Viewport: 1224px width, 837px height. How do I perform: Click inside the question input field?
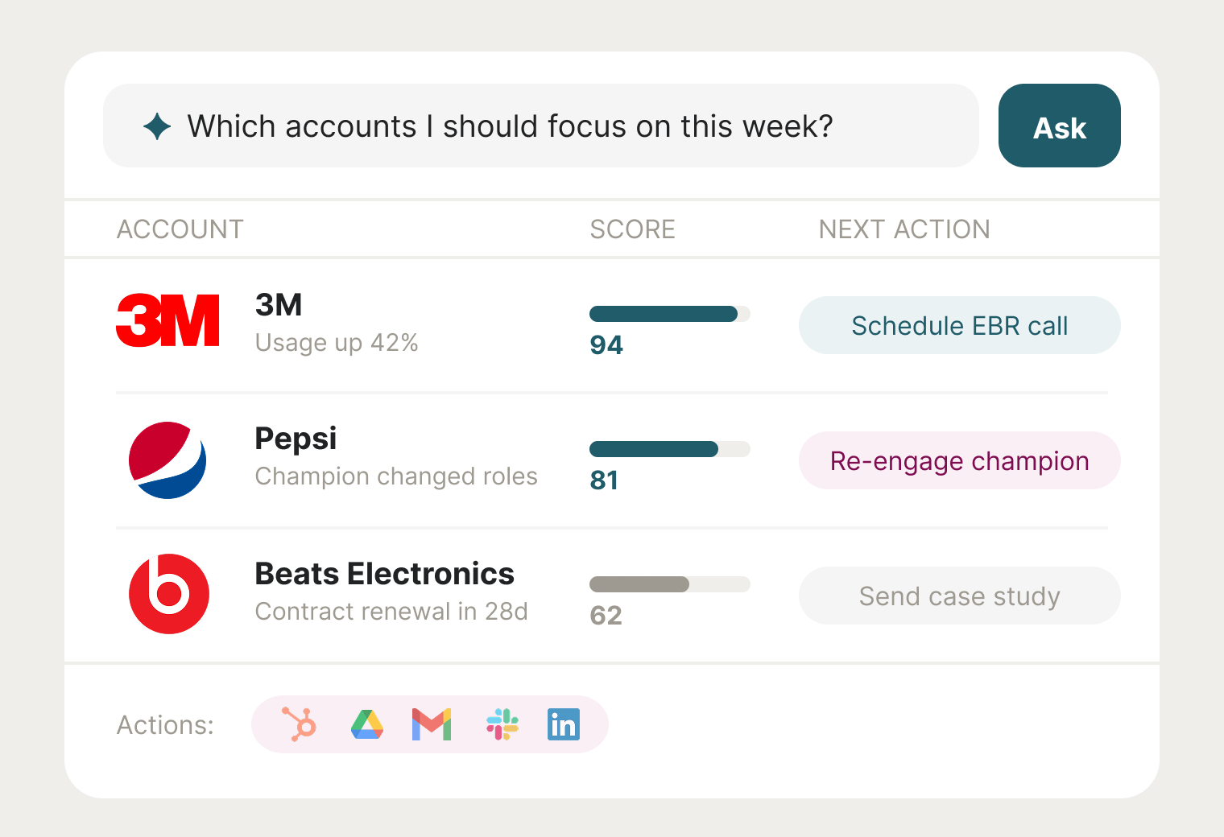(540, 126)
